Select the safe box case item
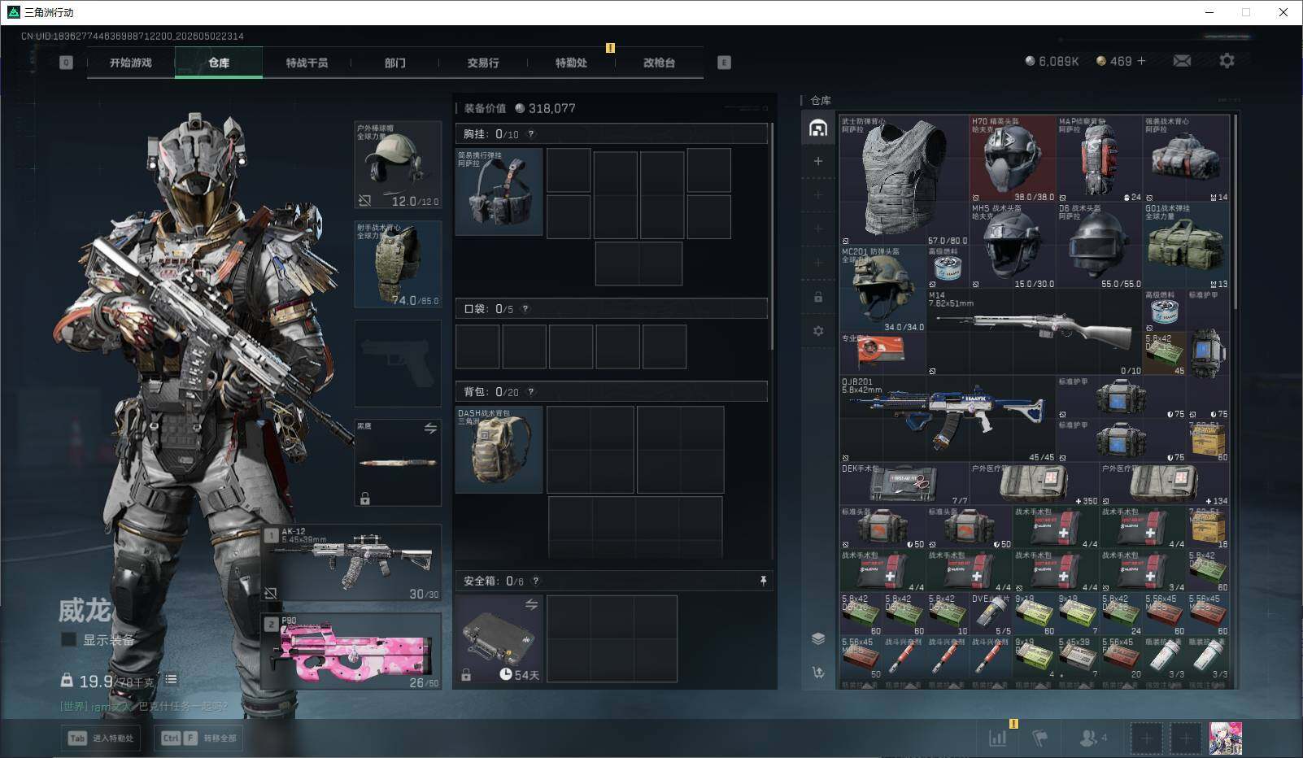The image size is (1303, 758). 499,638
